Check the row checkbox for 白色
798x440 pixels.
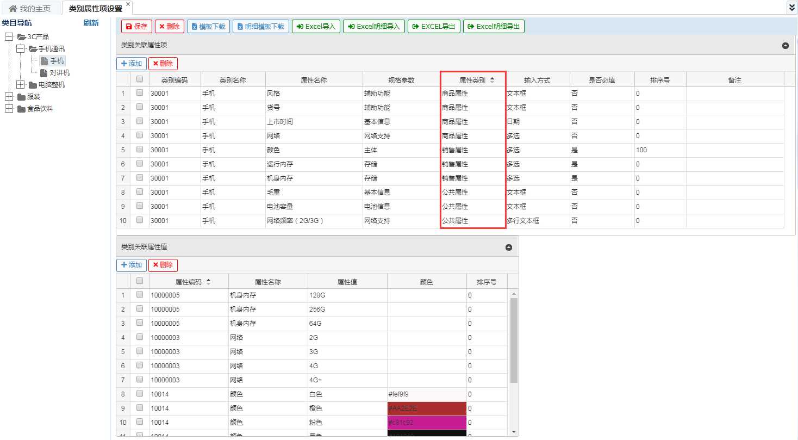[140, 393]
